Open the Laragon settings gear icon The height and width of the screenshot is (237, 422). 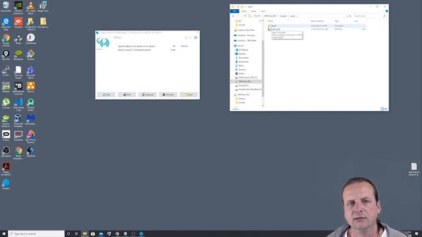pos(196,38)
